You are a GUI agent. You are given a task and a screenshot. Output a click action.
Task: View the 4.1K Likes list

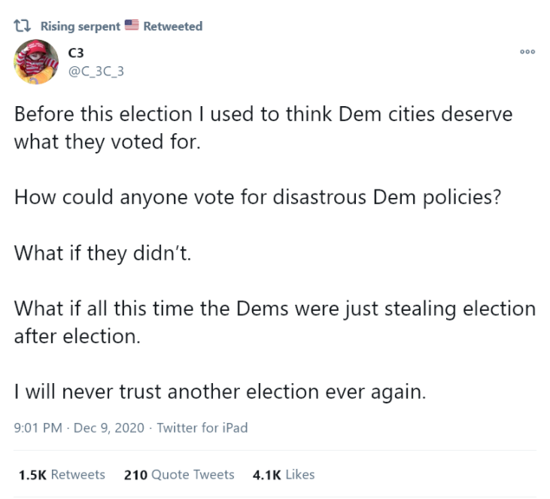(284, 474)
